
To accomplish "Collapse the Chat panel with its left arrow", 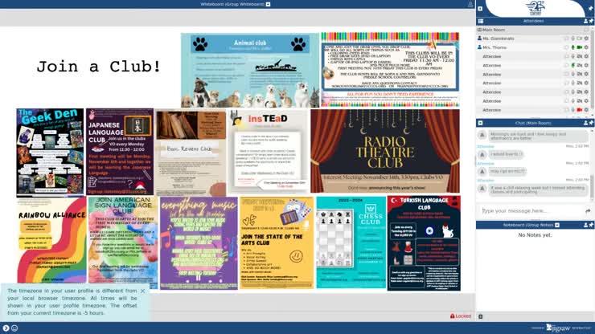I will (x=480, y=123).
